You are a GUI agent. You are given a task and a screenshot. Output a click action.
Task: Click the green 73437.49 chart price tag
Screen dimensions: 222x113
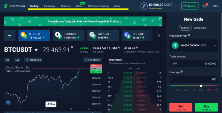(x=96, y=72)
